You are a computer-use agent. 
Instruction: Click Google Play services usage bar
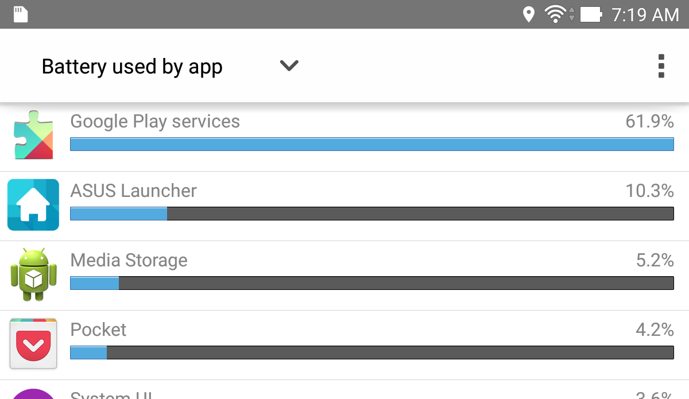[x=371, y=144]
